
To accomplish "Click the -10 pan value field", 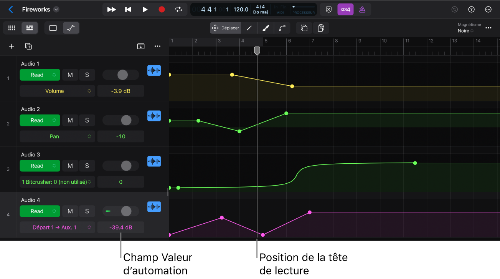I will tap(121, 136).
